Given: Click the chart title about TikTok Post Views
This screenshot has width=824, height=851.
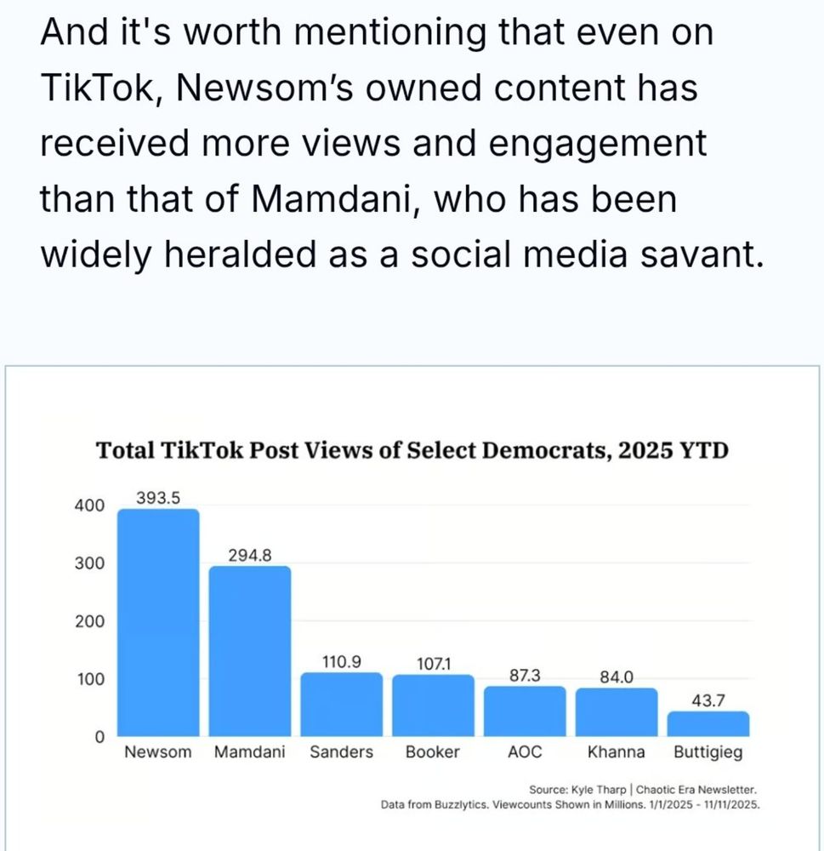Looking at the screenshot, I should coord(412,450).
